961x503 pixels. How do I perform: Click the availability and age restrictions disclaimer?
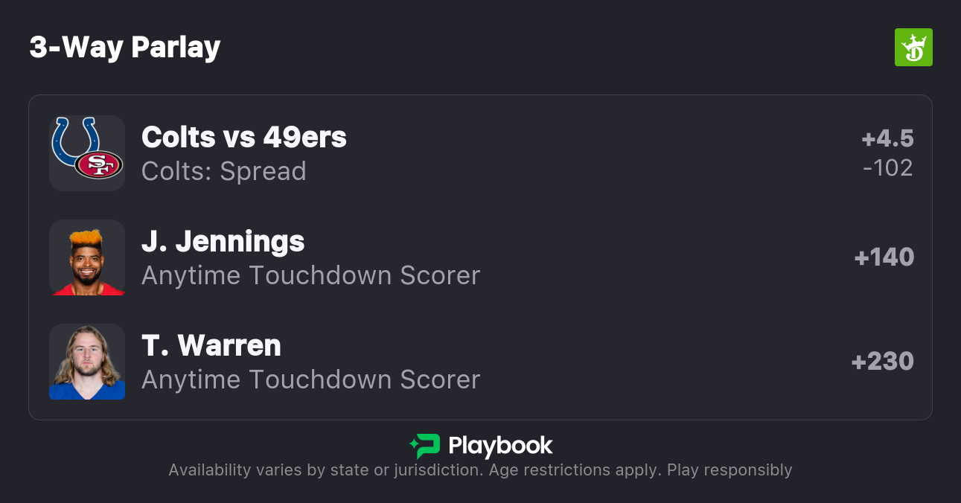tap(480, 470)
